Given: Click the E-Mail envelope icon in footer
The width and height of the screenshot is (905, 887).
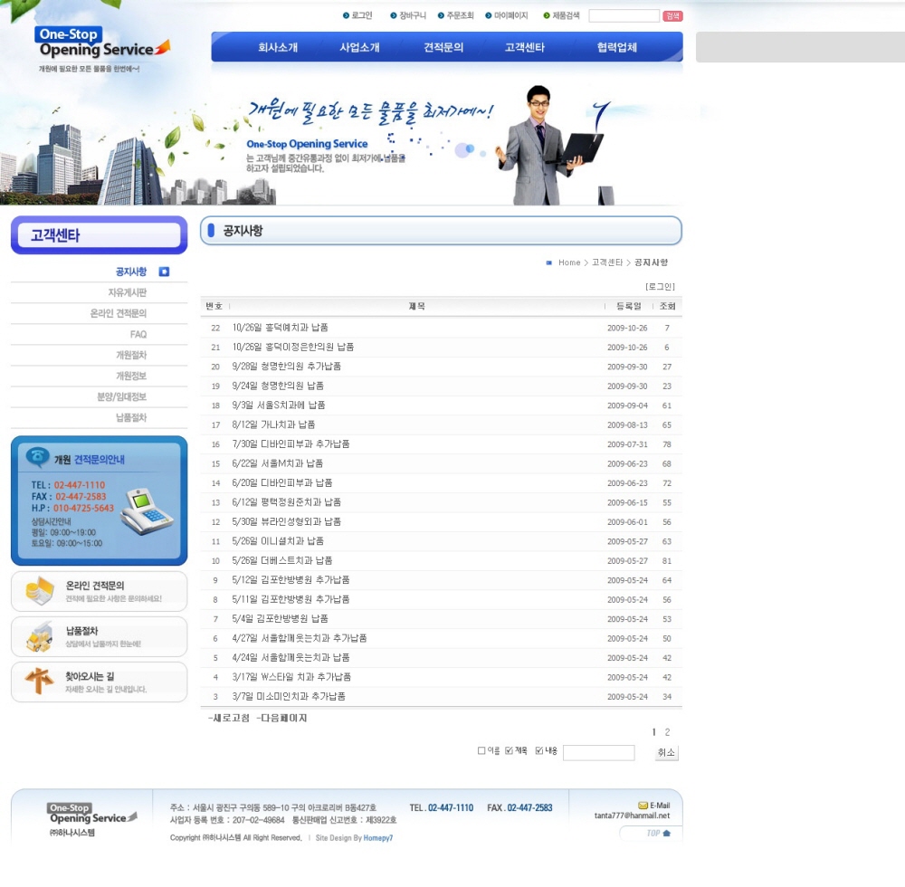Looking at the screenshot, I should (x=643, y=805).
